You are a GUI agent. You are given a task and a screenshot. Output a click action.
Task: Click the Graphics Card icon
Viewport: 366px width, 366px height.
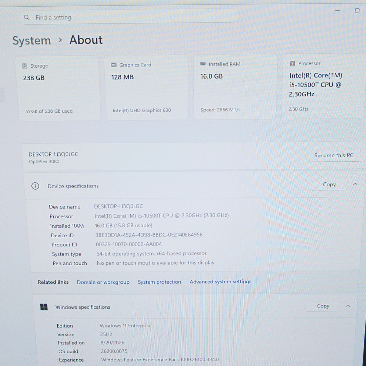[113, 65]
